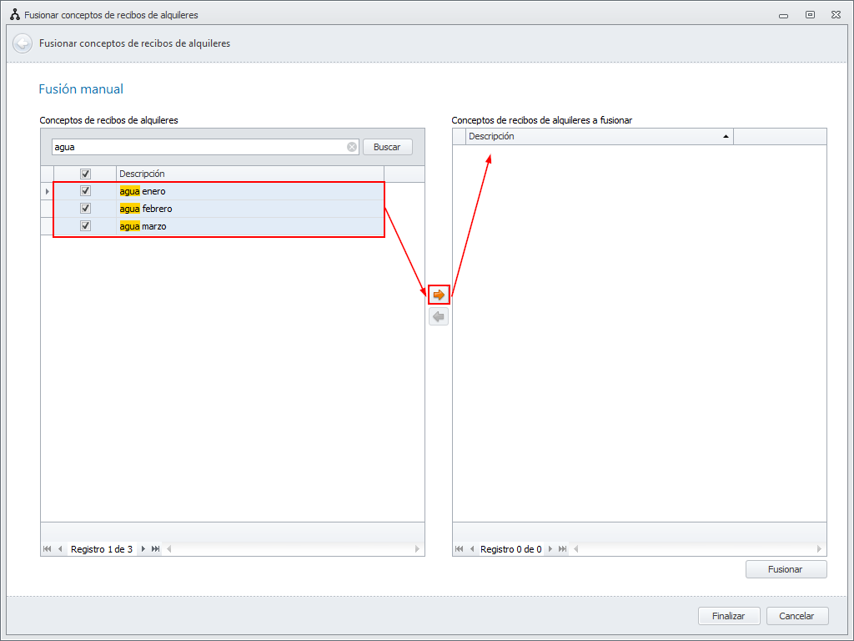Toggle the select-all checkbox in the header
The height and width of the screenshot is (641, 854).
tap(85, 174)
